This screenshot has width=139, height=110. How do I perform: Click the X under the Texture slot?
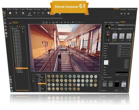[109, 40]
